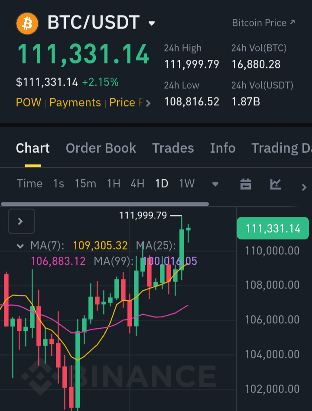Viewport: 312px width, 411px height.
Task: Click the 102,000.00 price axis label
Action: tap(272, 389)
